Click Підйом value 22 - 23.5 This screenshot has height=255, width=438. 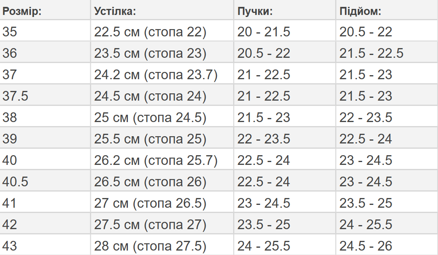coord(366,118)
